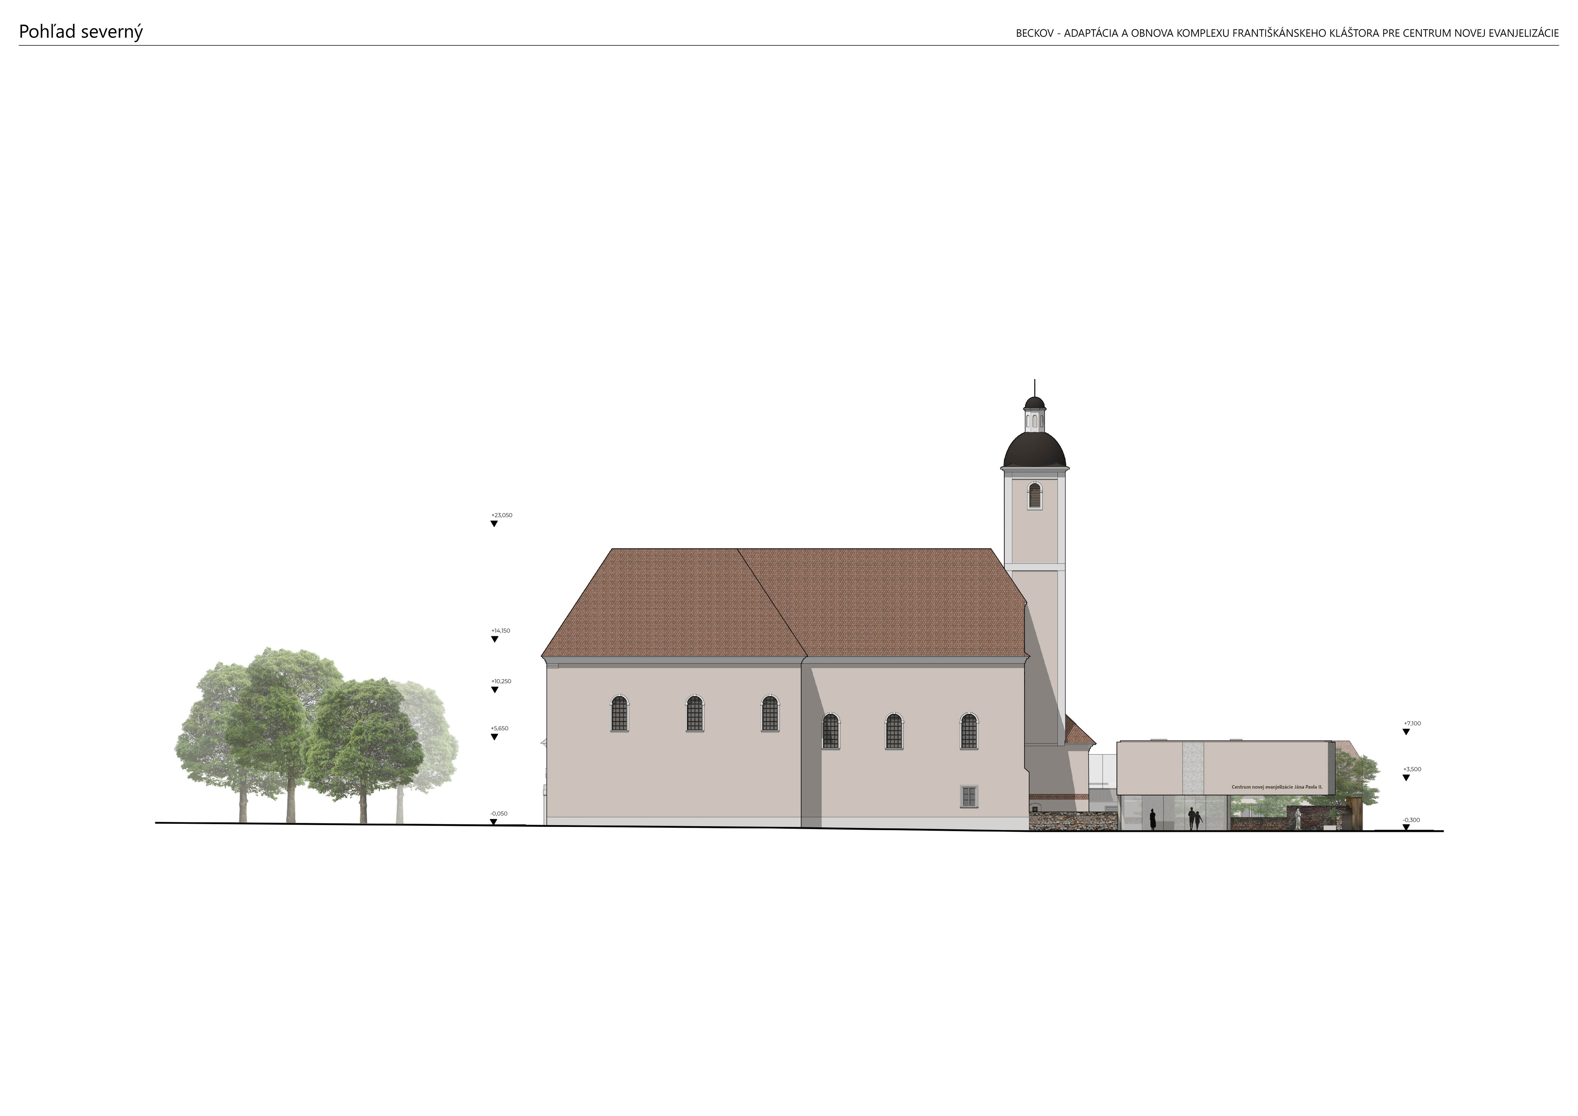Select the -0,050 ground level marker

point(494,821)
